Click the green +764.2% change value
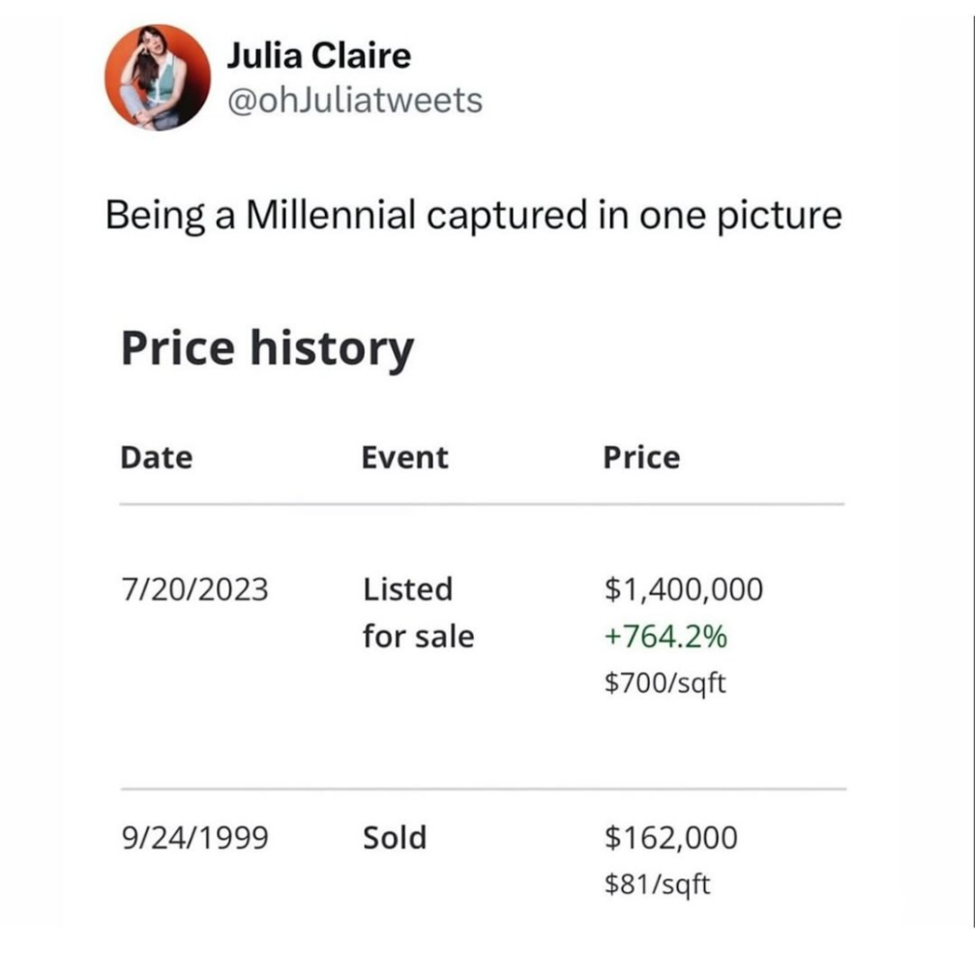975x956 pixels. point(665,637)
